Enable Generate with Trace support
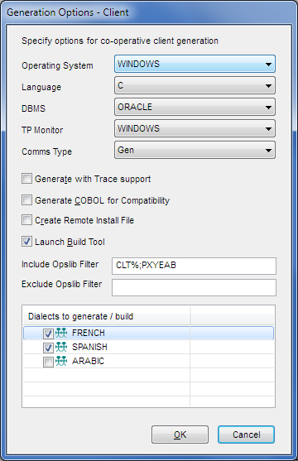The width and height of the screenshot is (298, 461). coord(26,179)
